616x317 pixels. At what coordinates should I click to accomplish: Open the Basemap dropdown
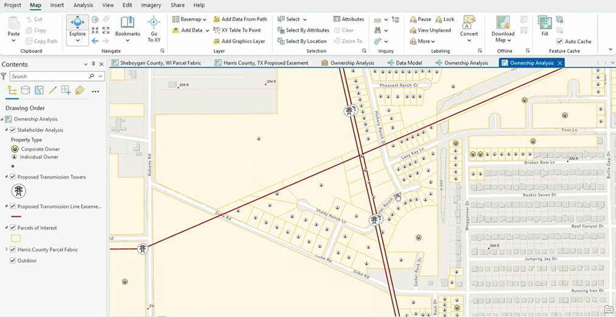189,19
